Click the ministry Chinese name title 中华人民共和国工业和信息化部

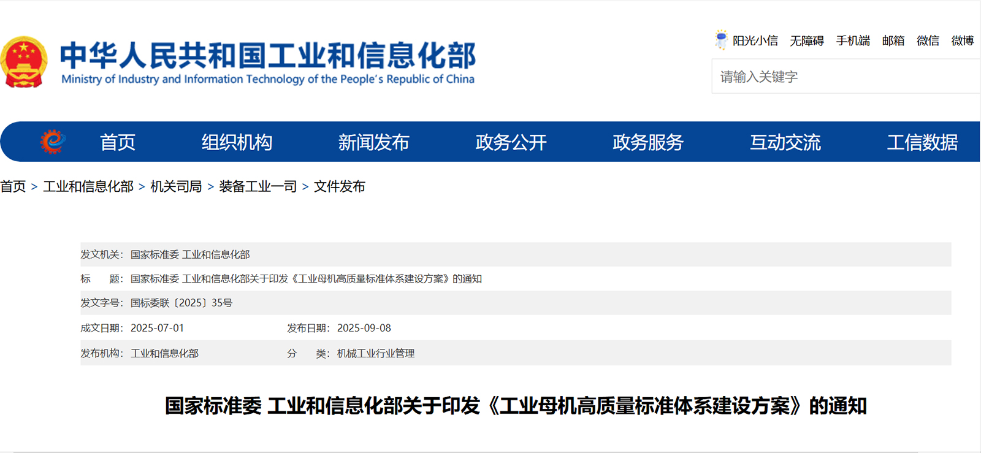click(x=267, y=55)
